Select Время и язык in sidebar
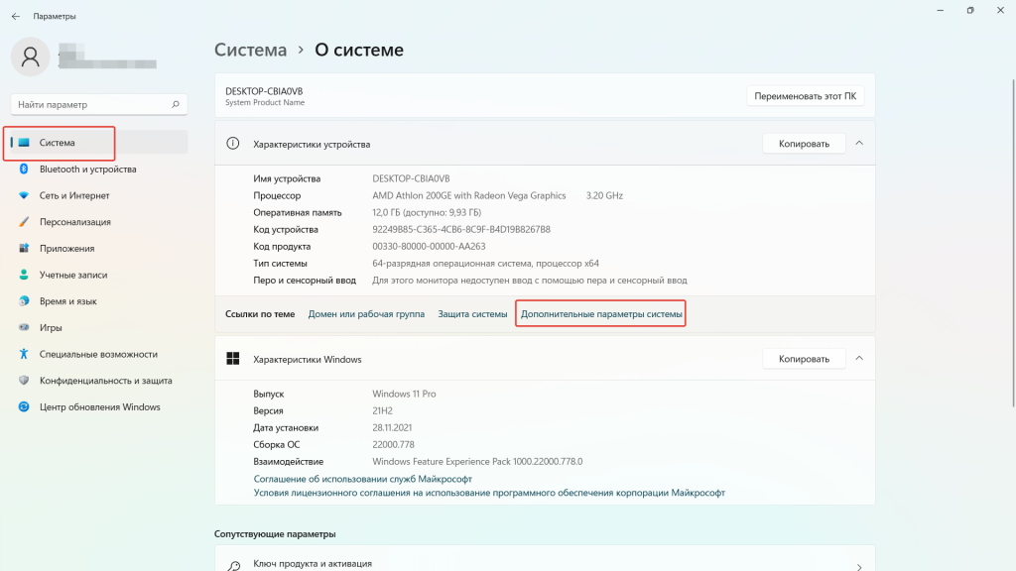This screenshot has height=571, width=1016. point(98,301)
